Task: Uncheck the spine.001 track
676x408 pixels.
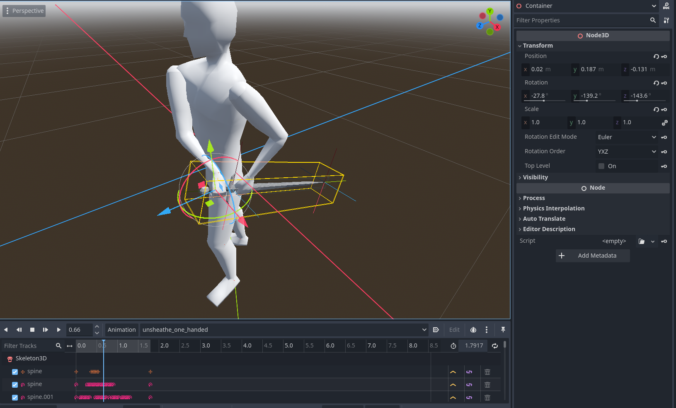Action: click(15, 397)
